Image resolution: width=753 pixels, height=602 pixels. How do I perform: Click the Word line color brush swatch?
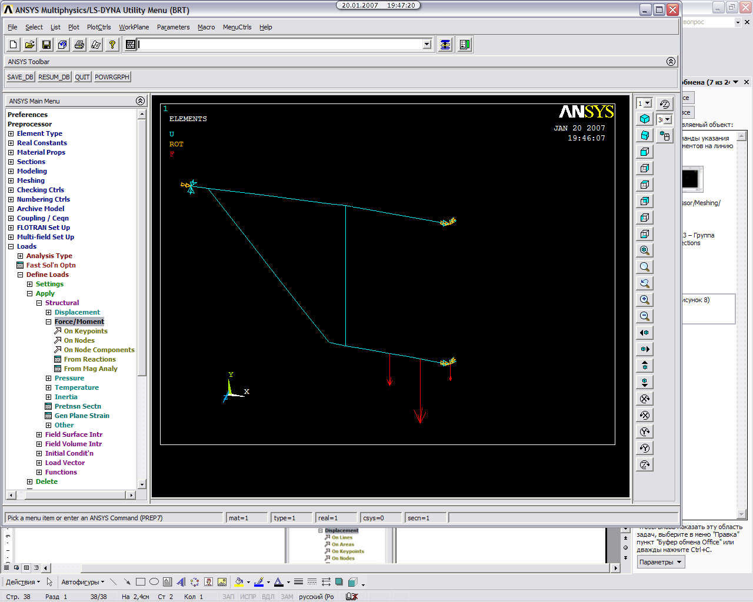coord(259,582)
